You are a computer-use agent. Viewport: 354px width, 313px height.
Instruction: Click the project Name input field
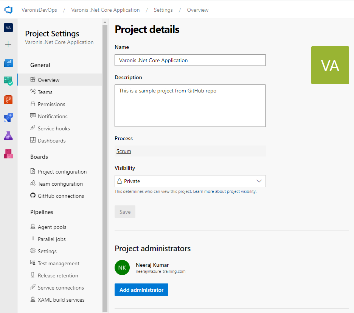tap(190, 60)
